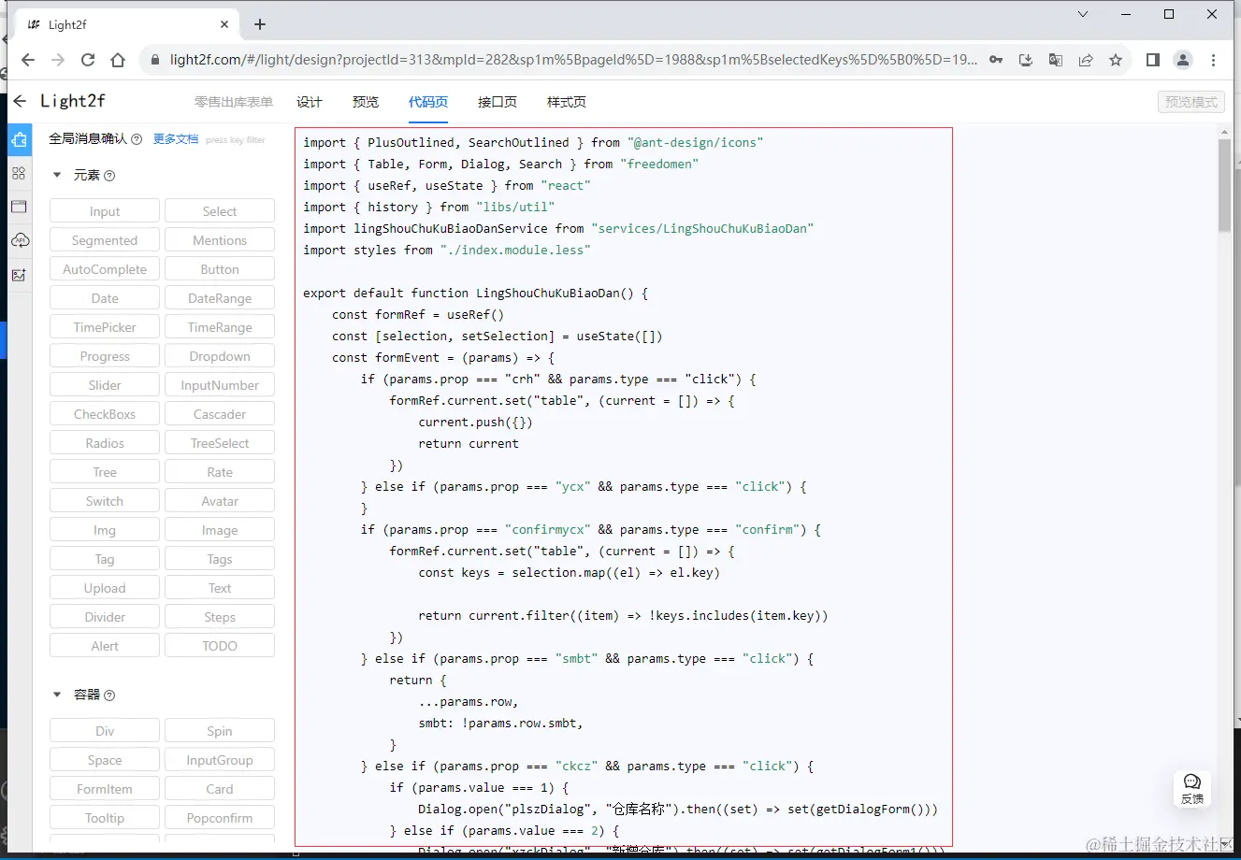Select the components puzzle sidebar icon
Viewport: 1241px width, 860px height.
tap(20, 140)
